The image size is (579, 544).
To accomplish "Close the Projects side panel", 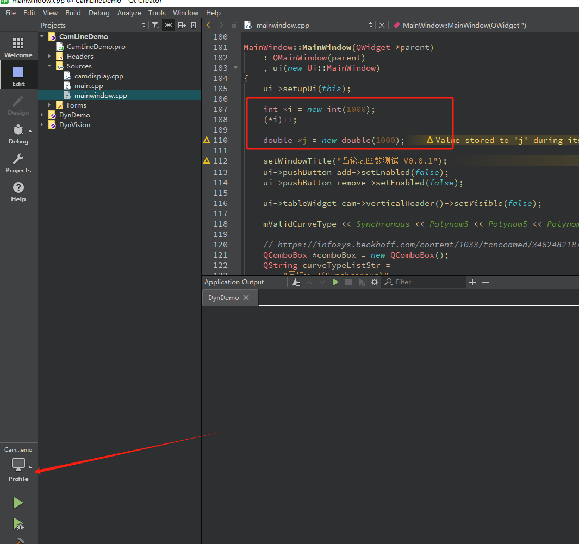I will click(x=194, y=25).
